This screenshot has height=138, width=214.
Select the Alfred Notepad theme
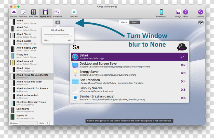31,63
